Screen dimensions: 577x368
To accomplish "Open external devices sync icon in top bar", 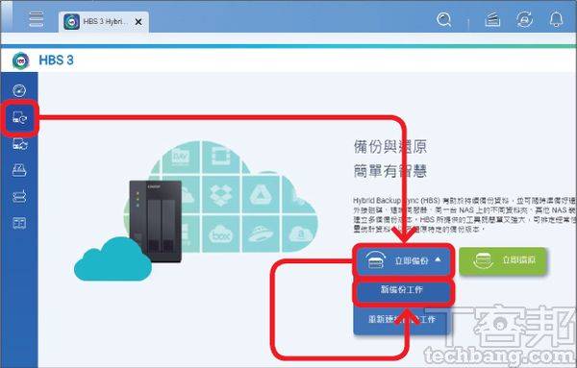I will pyautogui.click(x=524, y=19).
